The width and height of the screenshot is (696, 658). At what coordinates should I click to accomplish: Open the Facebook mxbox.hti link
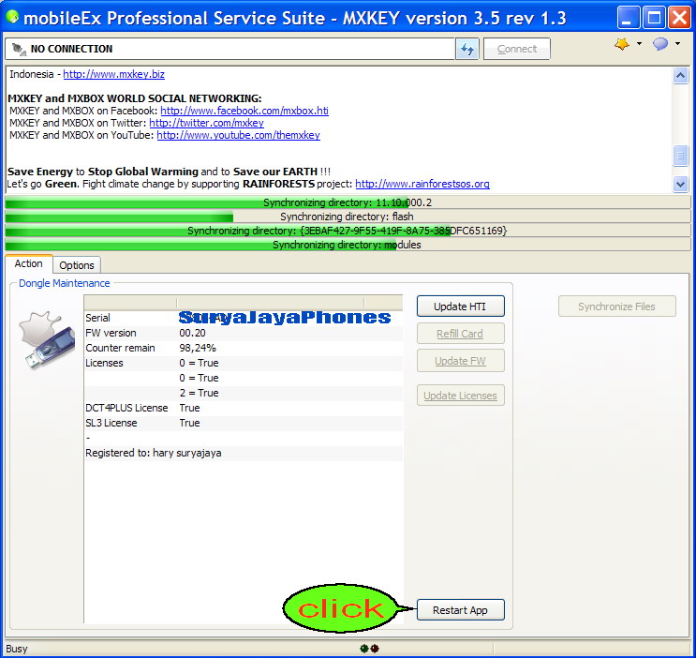click(x=244, y=111)
